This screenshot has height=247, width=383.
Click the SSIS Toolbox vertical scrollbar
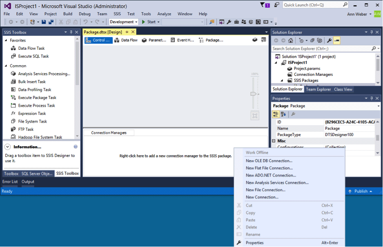click(77, 88)
